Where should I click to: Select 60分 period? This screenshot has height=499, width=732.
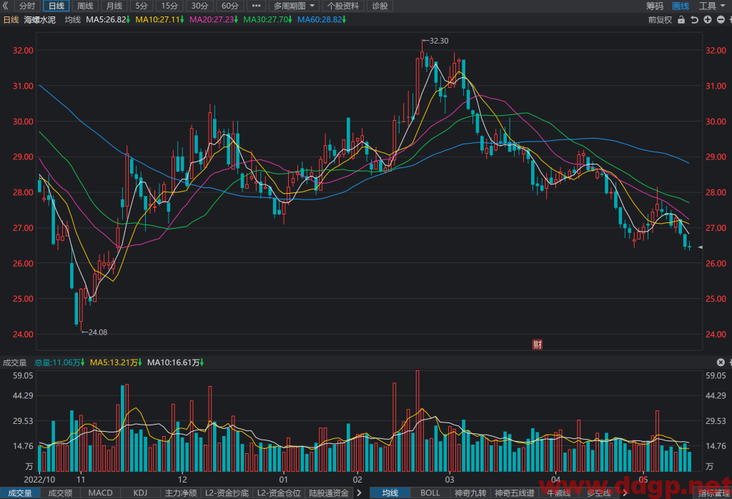click(229, 6)
